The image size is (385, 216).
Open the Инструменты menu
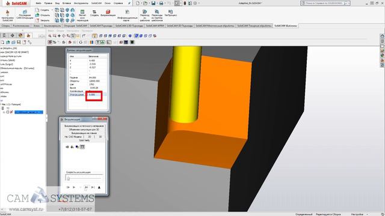(x=81, y=3)
